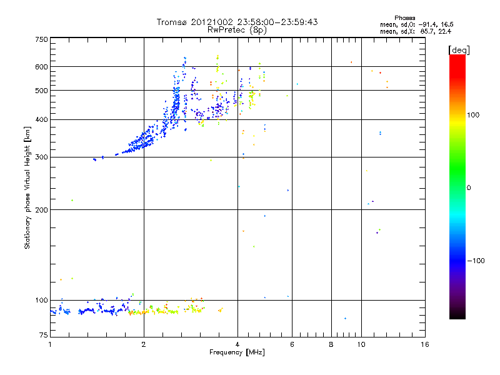Click the '-100' colorbar tick label
500x375 pixels.
[476, 261]
